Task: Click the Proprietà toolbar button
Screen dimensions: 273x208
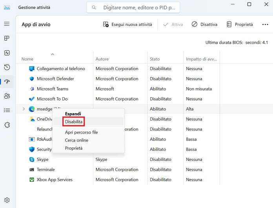Action: [240, 24]
